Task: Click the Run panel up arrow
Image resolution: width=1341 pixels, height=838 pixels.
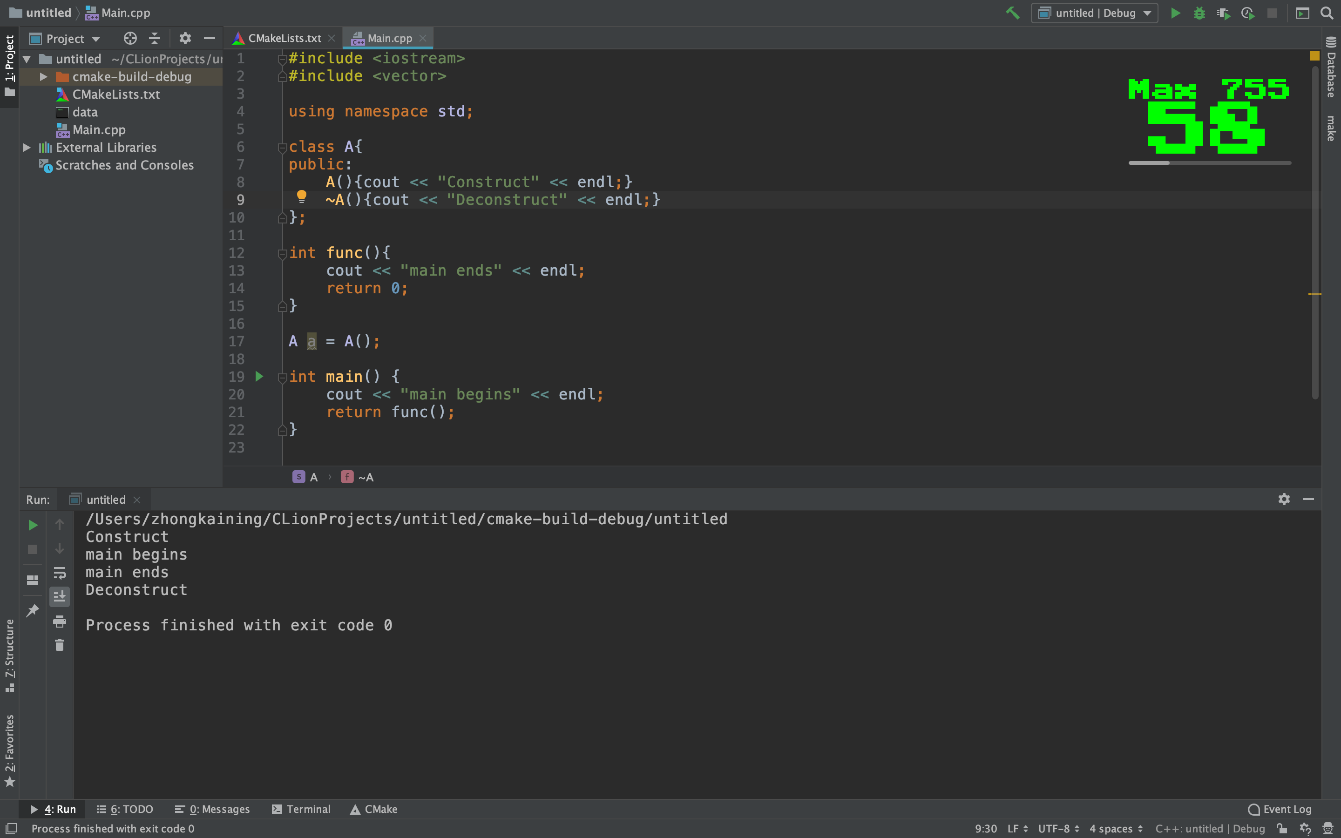Action: click(59, 524)
